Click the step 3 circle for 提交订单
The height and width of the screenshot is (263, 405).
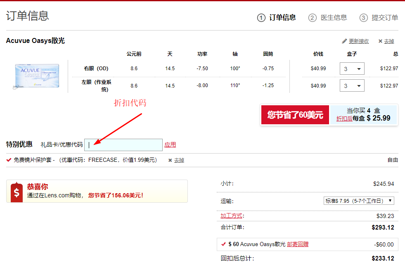(363, 18)
